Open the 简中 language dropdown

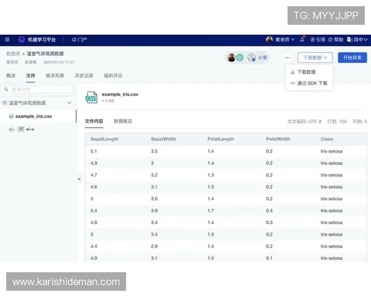(357, 40)
